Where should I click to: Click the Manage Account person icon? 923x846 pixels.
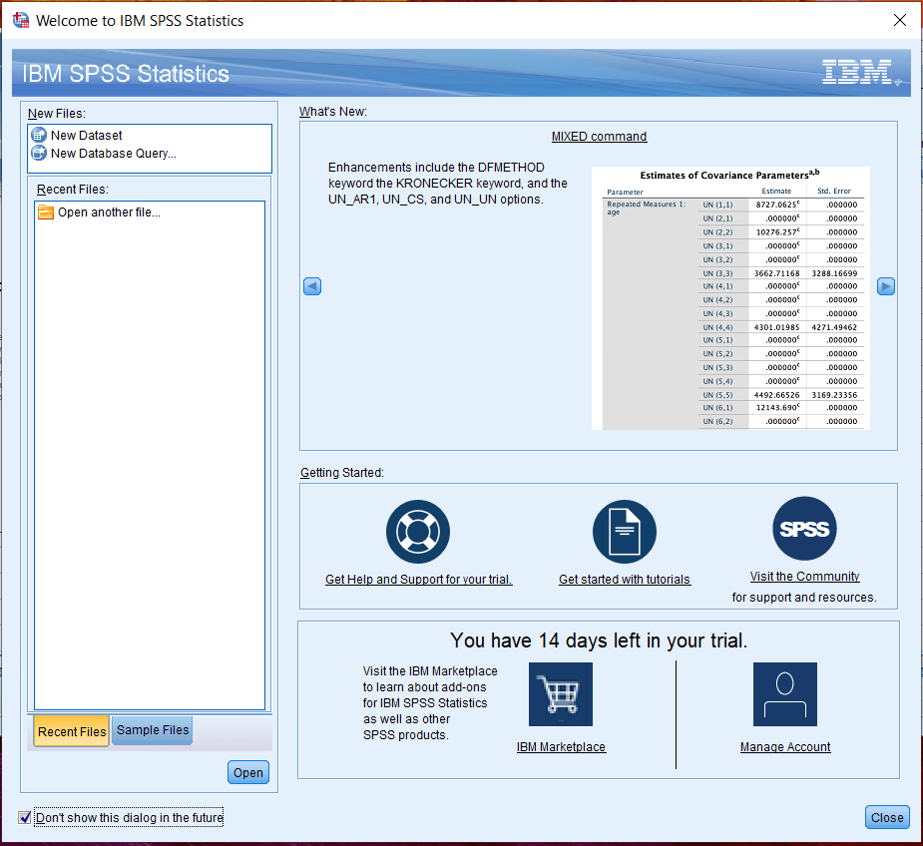point(784,693)
